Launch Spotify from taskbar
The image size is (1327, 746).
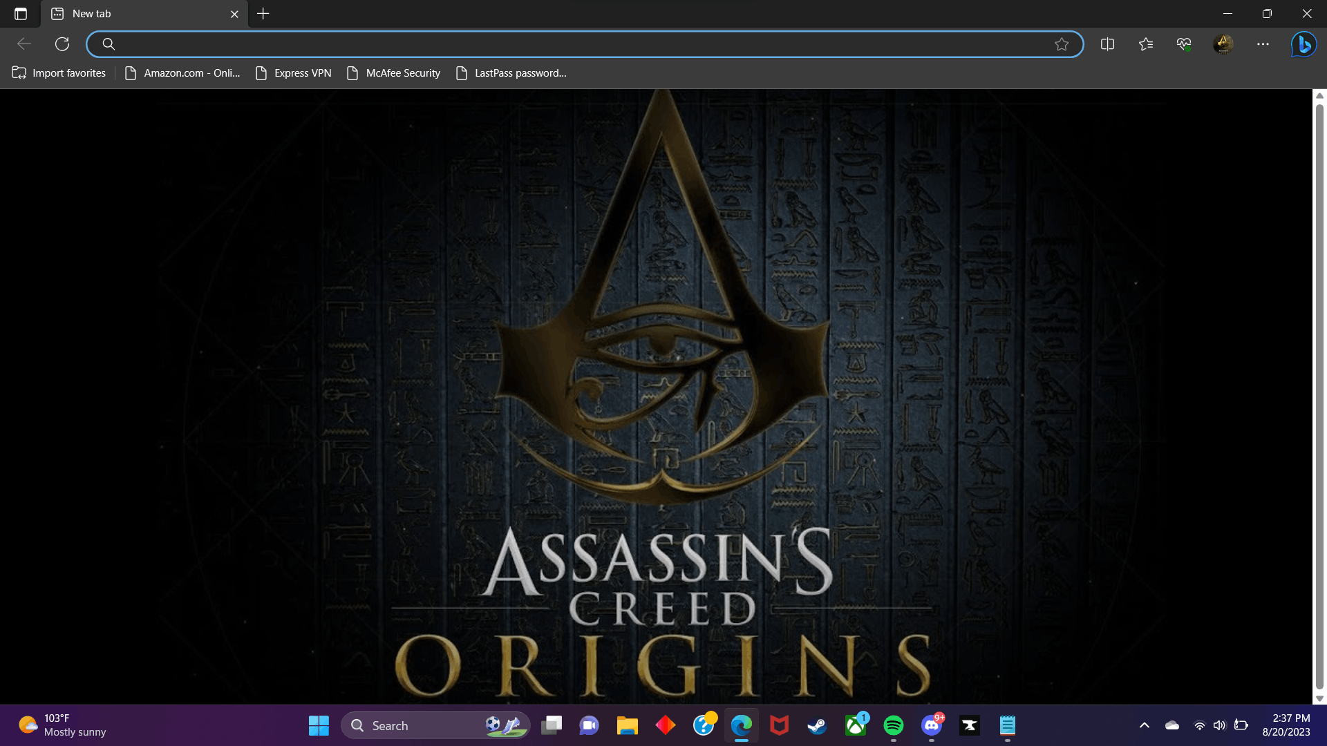click(894, 725)
